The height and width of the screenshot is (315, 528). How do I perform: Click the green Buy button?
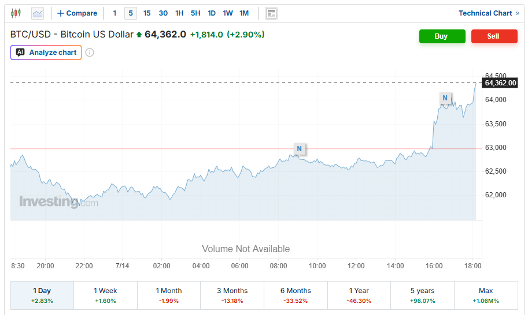point(442,36)
